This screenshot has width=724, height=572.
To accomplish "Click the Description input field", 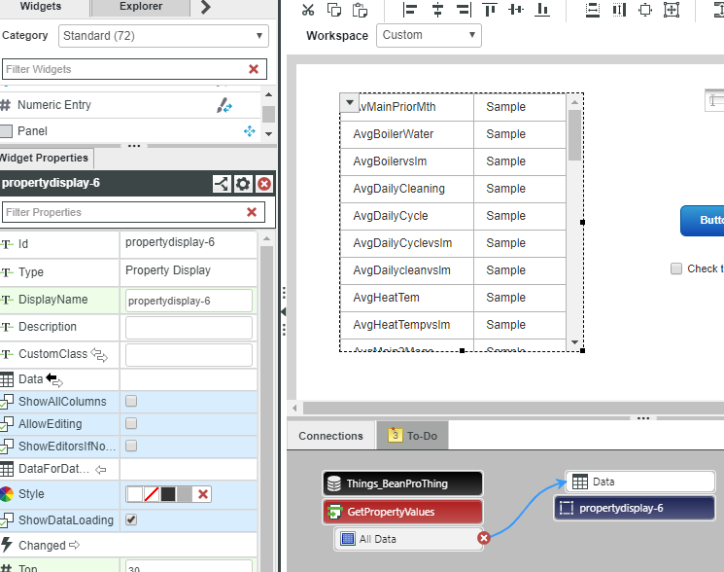I will pos(189,328).
